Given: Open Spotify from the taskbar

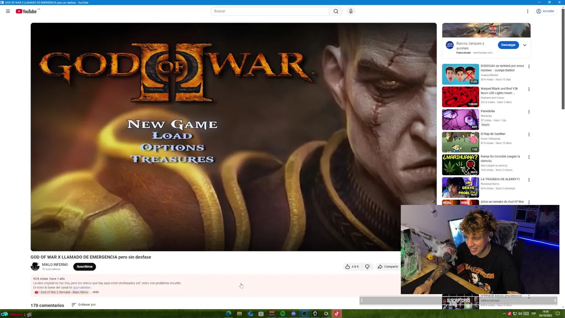Looking at the screenshot, I should pos(283,314).
